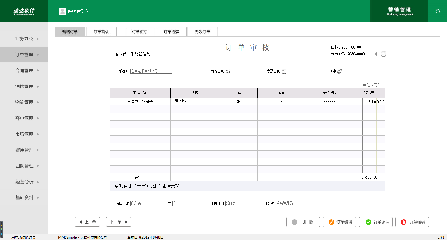Open 合同管理 in the sidebar
Screen dimensions: 447x240
(24, 71)
